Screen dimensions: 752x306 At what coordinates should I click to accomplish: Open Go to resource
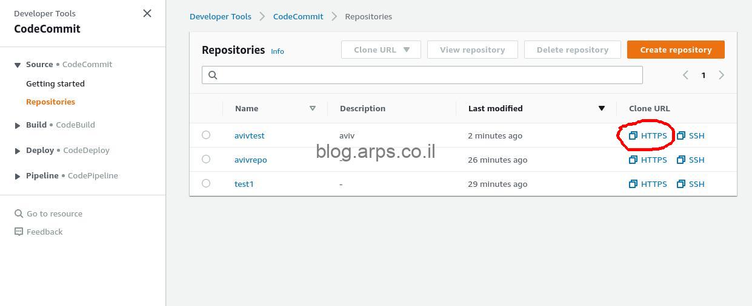[55, 213]
